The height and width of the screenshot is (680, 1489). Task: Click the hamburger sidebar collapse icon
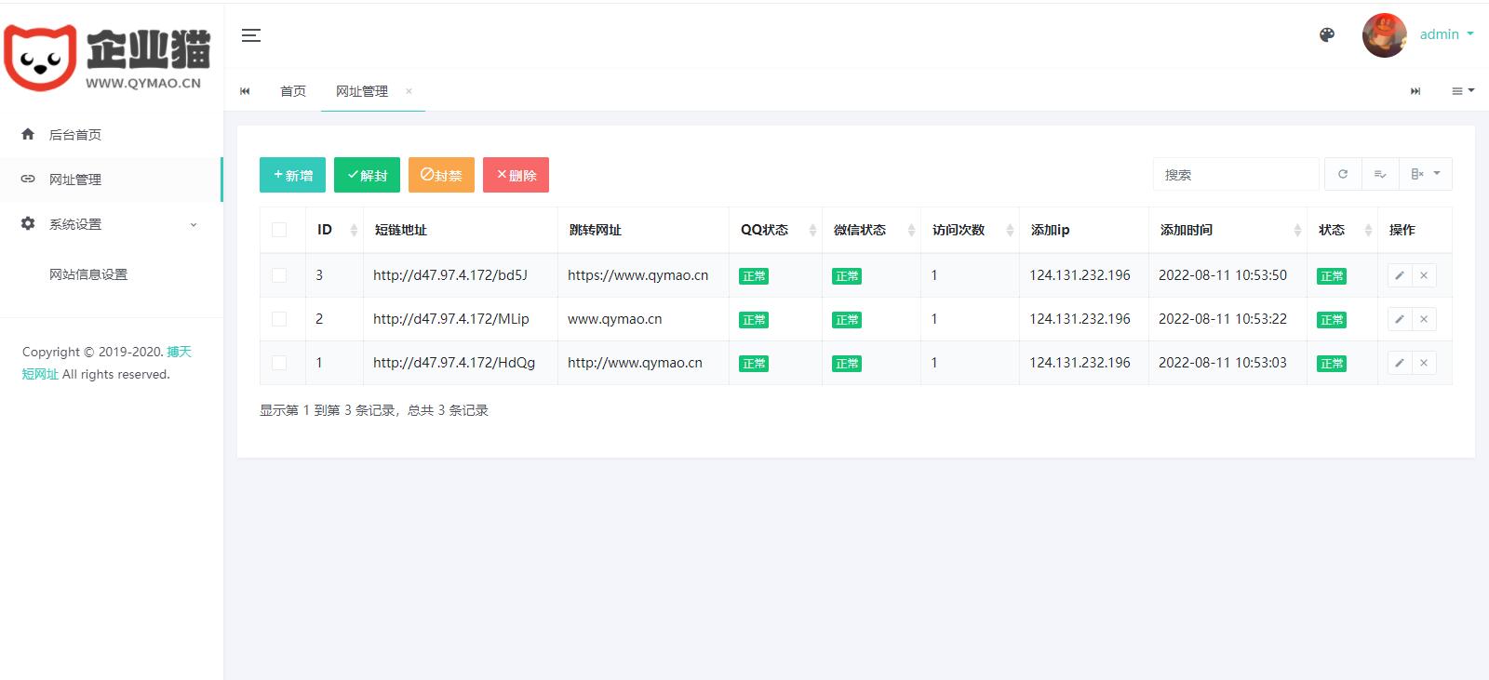click(x=250, y=35)
